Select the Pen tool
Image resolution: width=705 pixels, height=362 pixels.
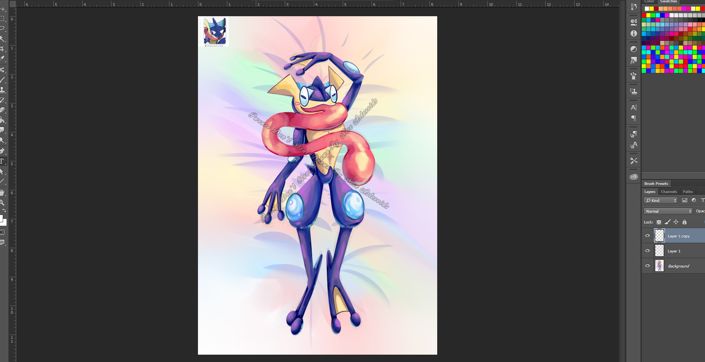click(x=2, y=151)
